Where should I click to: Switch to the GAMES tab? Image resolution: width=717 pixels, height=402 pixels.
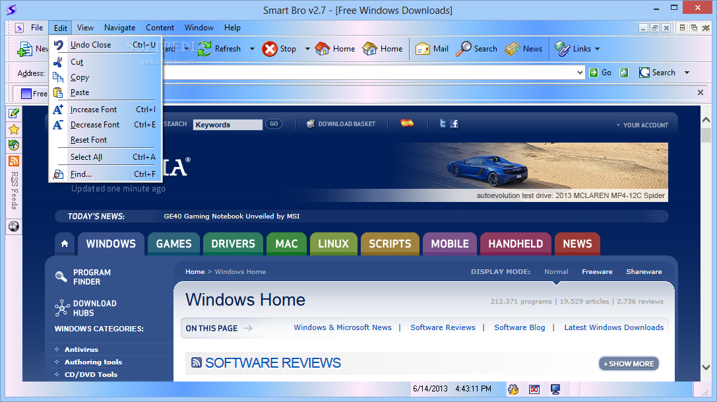point(173,244)
